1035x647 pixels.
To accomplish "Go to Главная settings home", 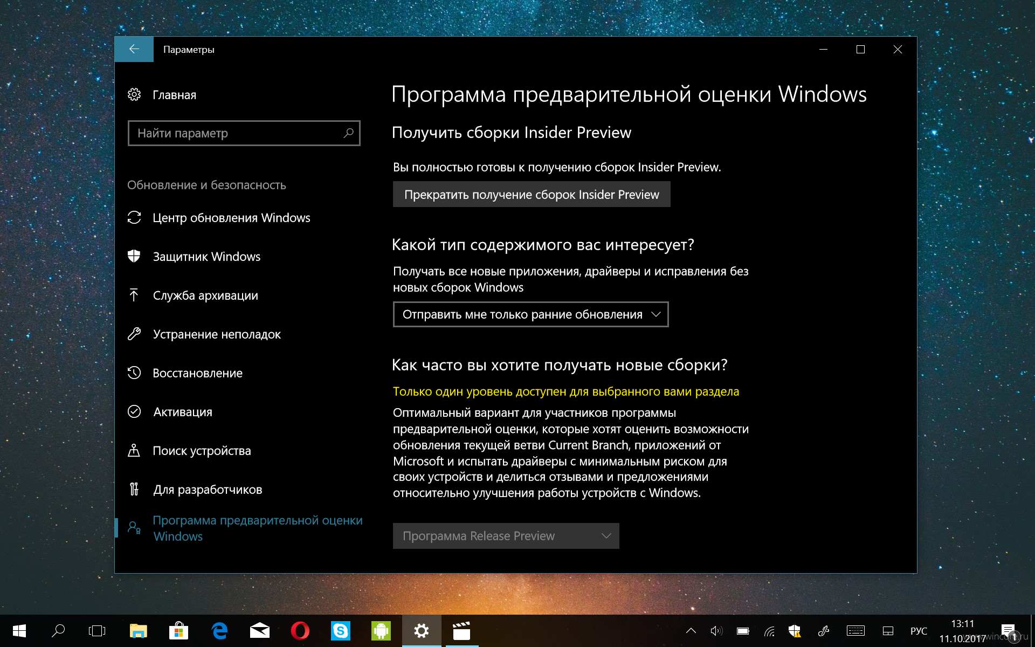I will [174, 95].
